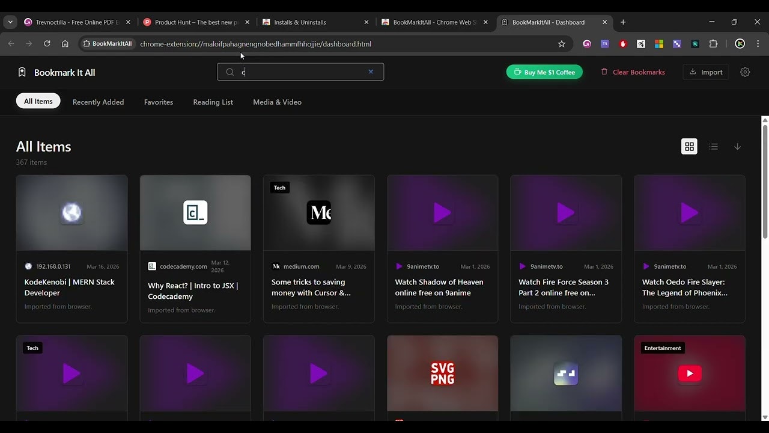Open the Chrome three-dot menu

(x=758, y=43)
